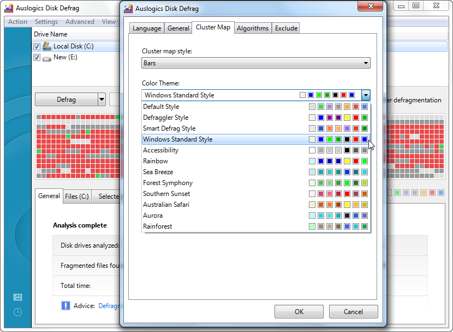Open the Defrag button dropdown arrow
453x332 pixels.
[102, 100]
